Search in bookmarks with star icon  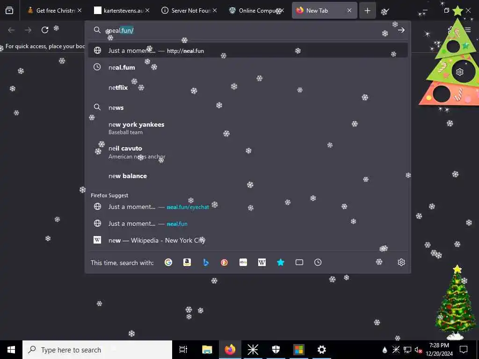coord(281,262)
